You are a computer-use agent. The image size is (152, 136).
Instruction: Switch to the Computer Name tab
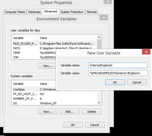tap(15, 12)
